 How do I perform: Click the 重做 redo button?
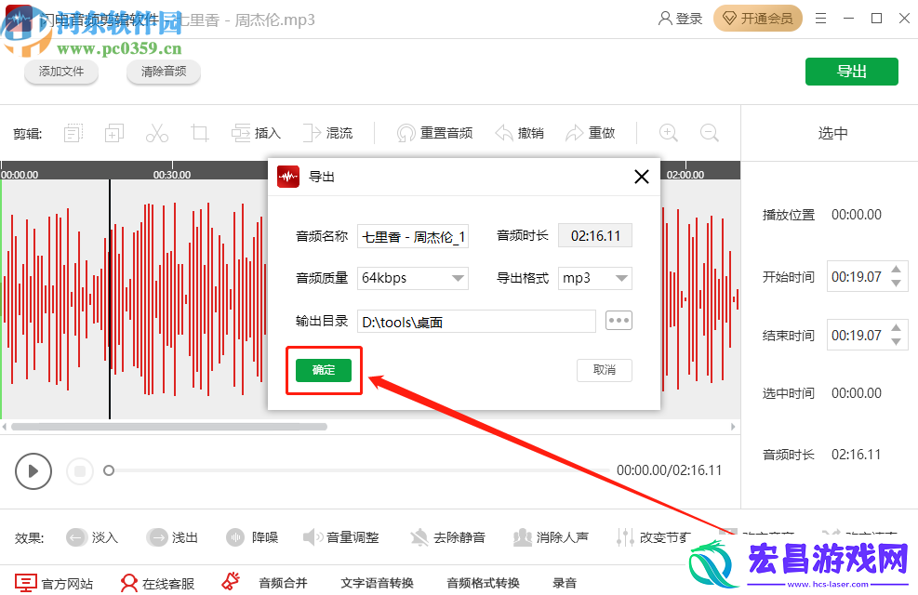(x=590, y=133)
